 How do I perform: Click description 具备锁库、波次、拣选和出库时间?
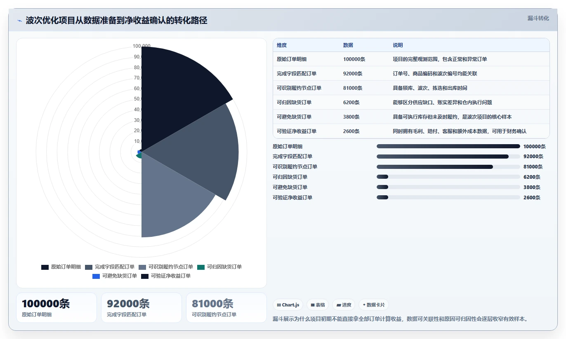tap(430, 88)
